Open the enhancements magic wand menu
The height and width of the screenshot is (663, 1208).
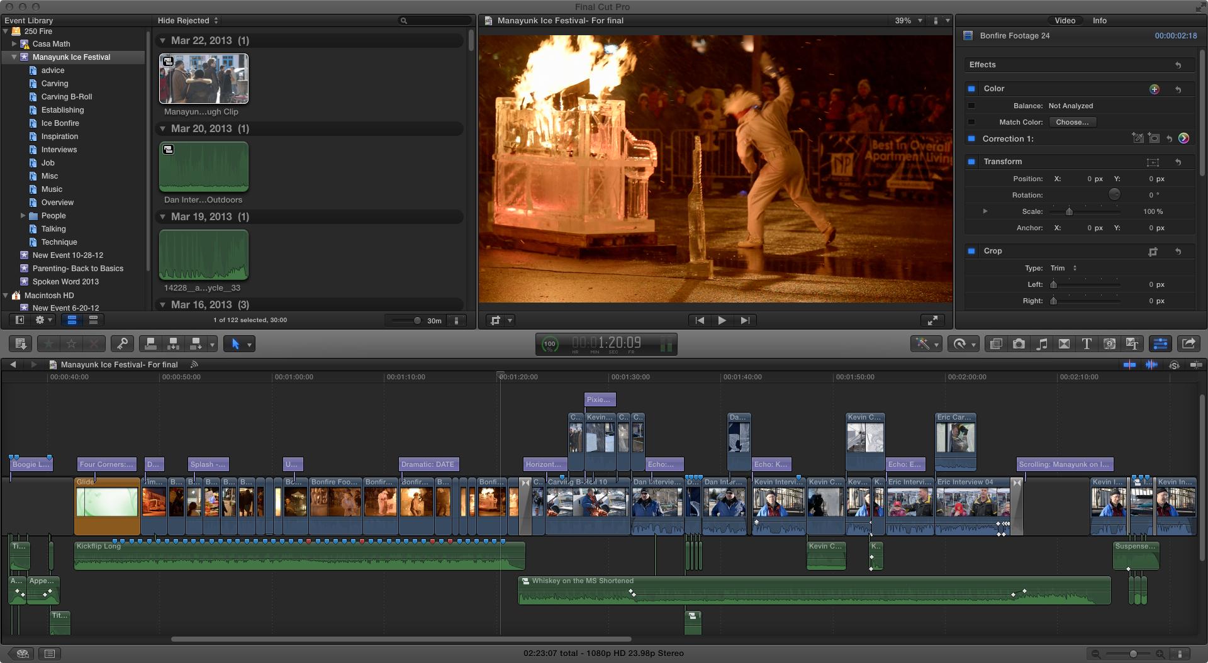click(926, 343)
